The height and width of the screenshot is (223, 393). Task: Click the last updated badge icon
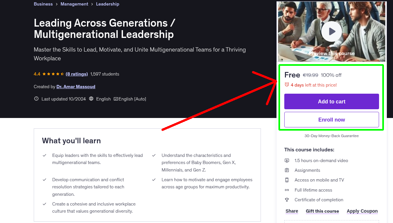pos(36,99)
